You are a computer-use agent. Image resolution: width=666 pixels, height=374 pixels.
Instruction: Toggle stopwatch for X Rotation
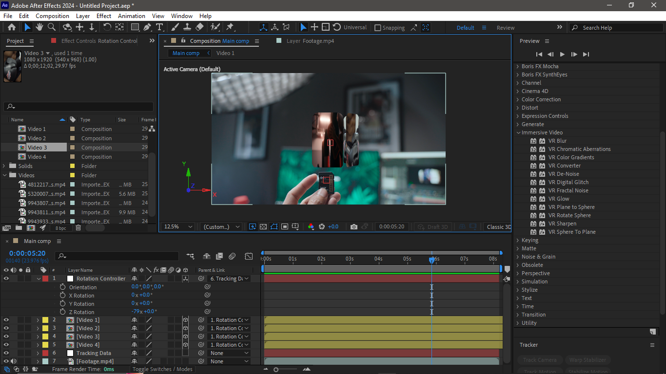click(x=62, y=296)
